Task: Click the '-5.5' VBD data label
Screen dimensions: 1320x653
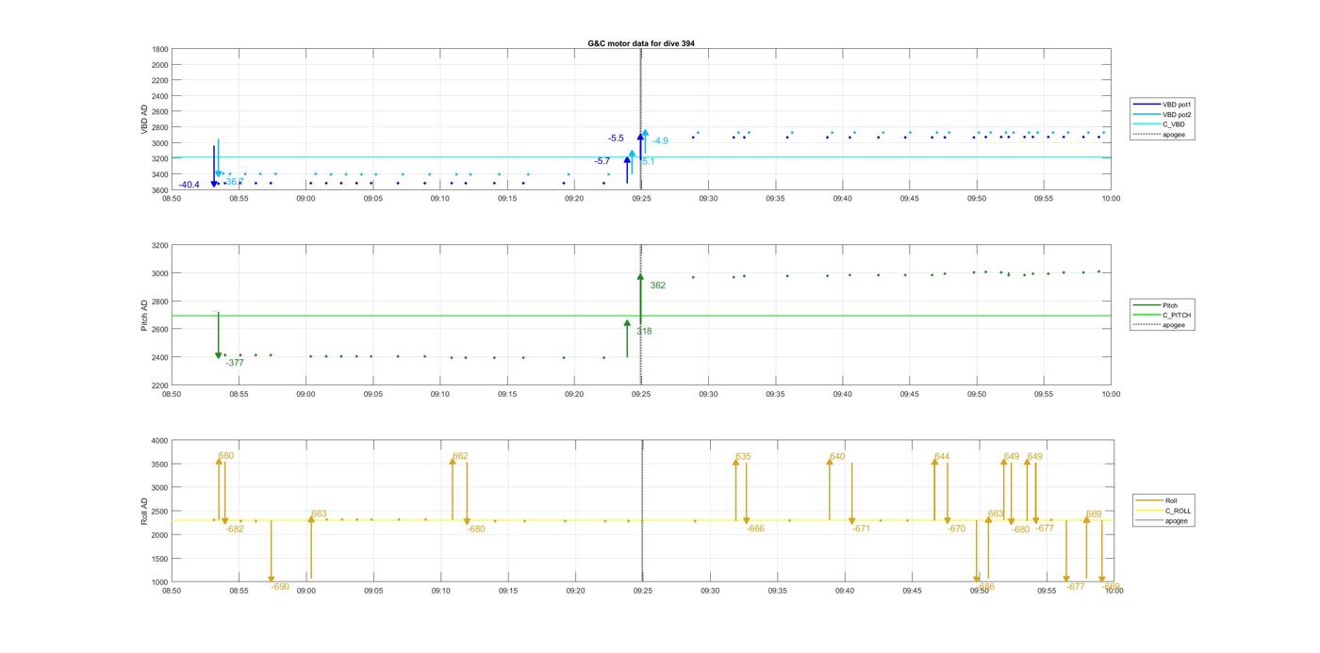Action: pyautogui.click(x=616, y=139)
